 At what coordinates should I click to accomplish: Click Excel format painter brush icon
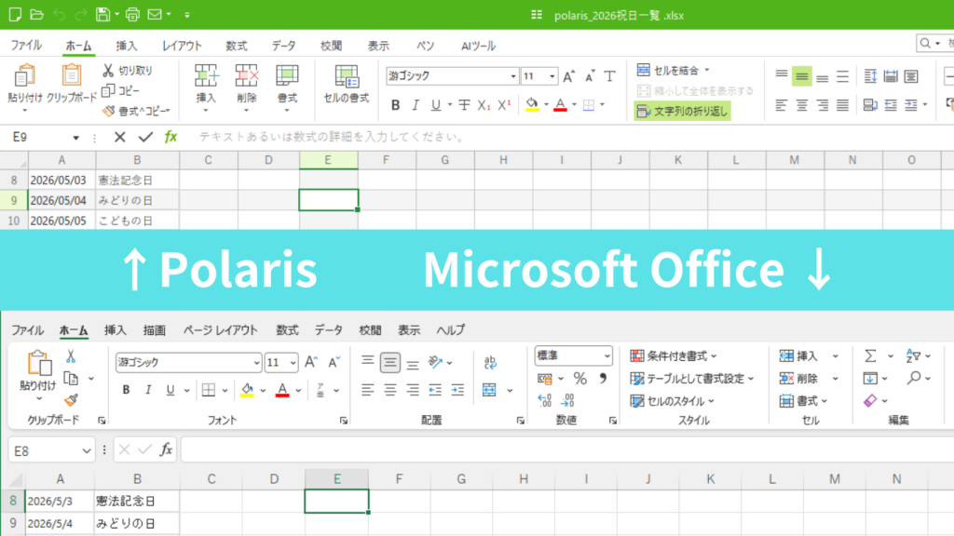[71, 400]
